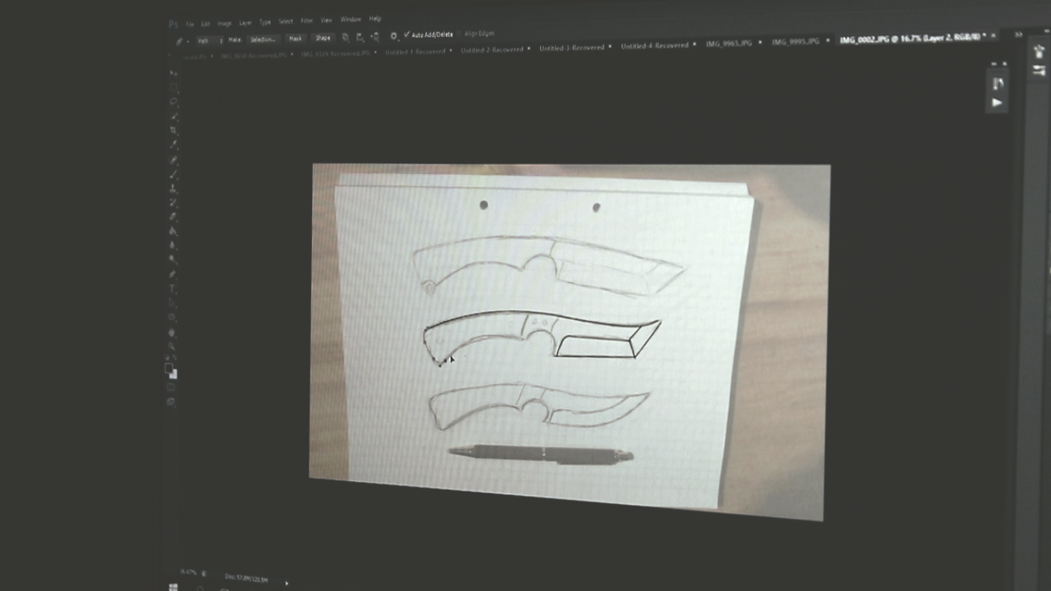Open the zoom level indicator in the status bar
Viewport: 1051px width, 591px height.
point(189,572)
